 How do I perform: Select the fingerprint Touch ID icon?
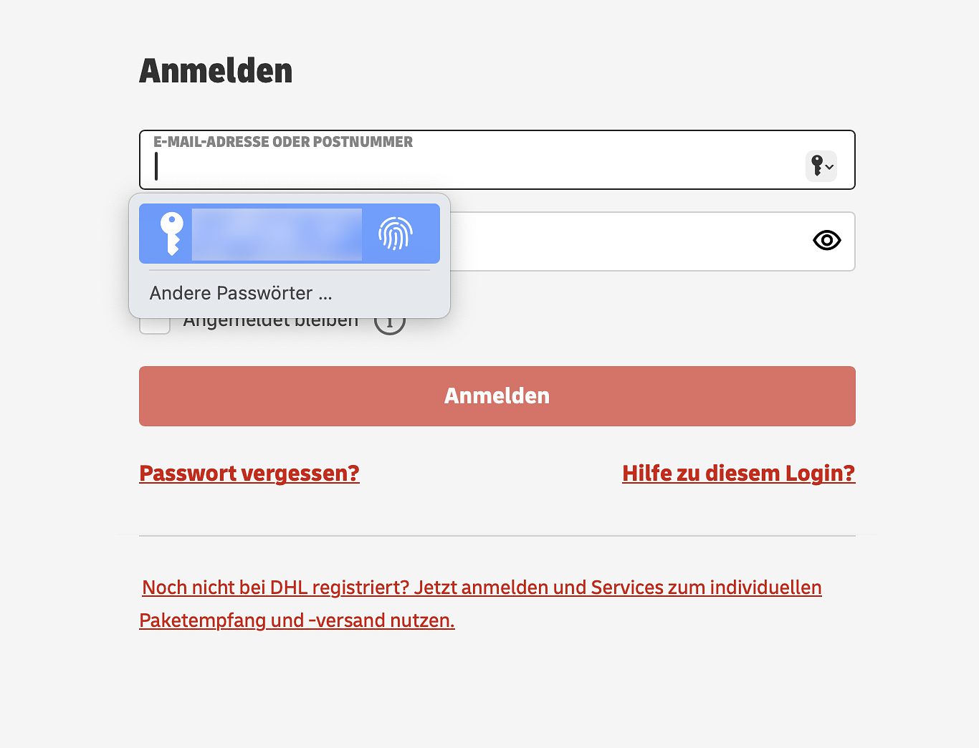tap(393, 234)
